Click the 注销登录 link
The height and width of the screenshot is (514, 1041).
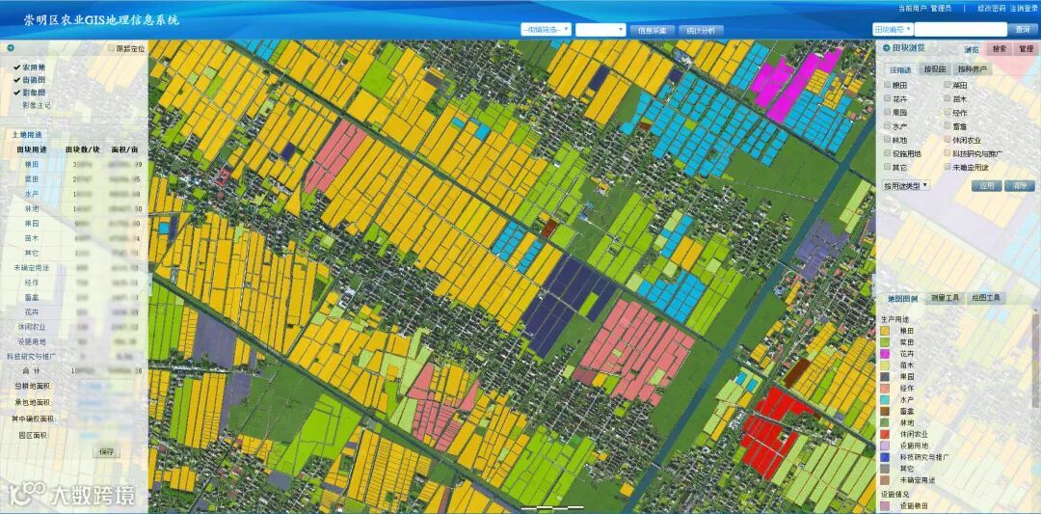[1024, 9]
